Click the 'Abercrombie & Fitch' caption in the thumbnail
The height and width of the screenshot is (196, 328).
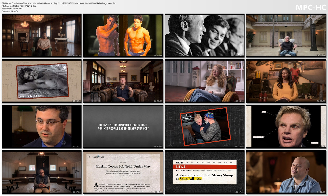click(30, 96)
